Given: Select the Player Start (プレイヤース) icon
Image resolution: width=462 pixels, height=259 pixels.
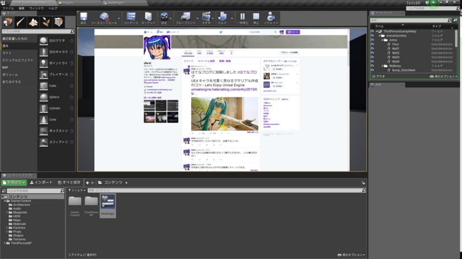Looking at the screenshot, I should coord(44,75).
